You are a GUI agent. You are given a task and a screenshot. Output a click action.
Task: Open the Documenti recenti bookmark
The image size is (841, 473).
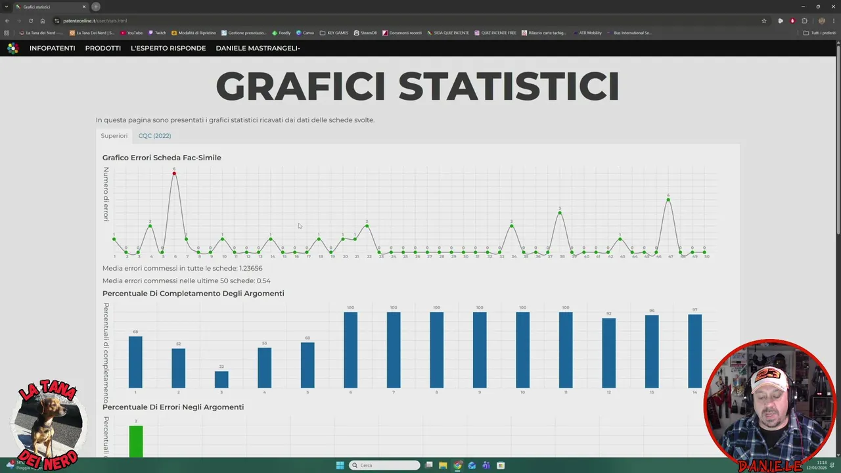click(x=402, y=33)
